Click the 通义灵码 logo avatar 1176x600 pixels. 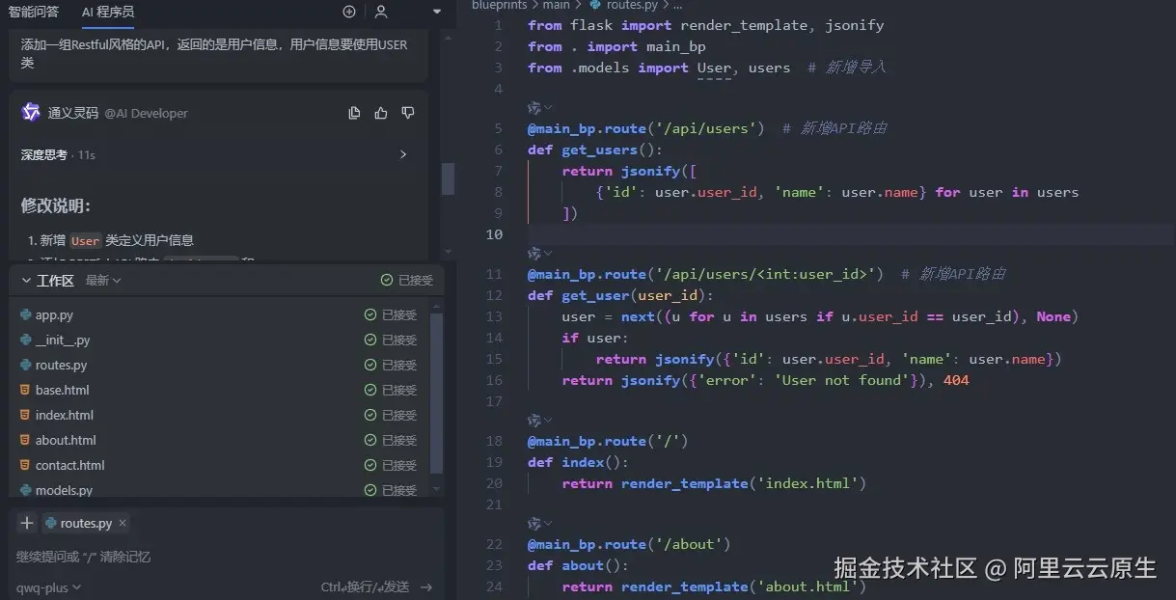31,112
